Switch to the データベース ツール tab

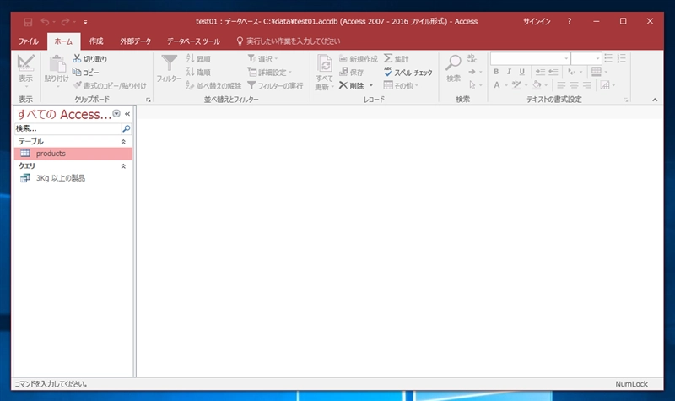[193, 41]
